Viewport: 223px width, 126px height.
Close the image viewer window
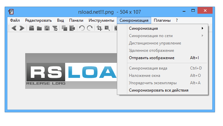pyautogui.click(x=205, y=10)
